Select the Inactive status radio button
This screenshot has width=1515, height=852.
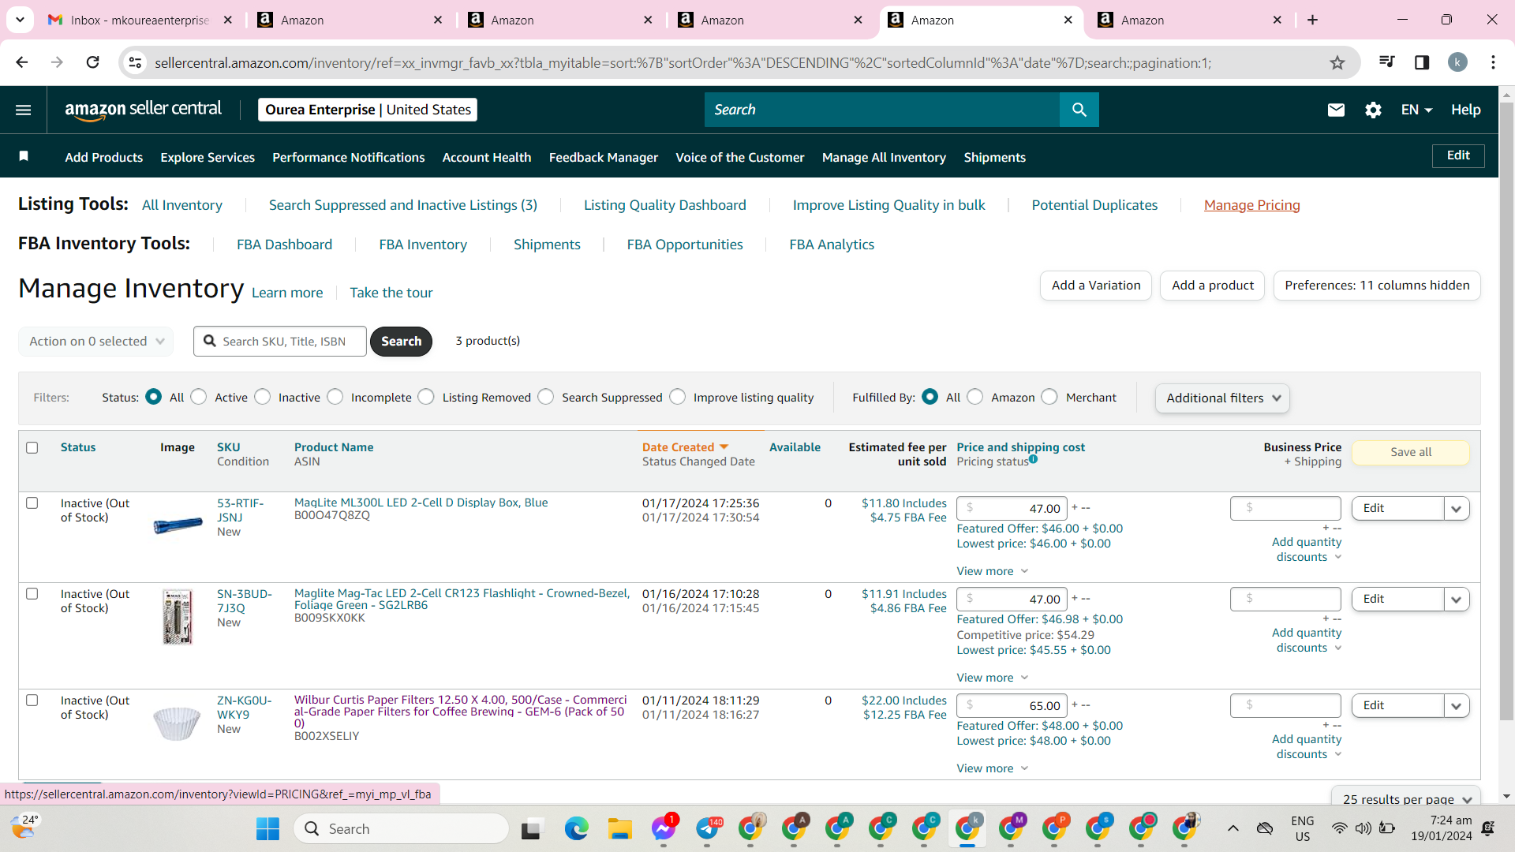[263, 397]
